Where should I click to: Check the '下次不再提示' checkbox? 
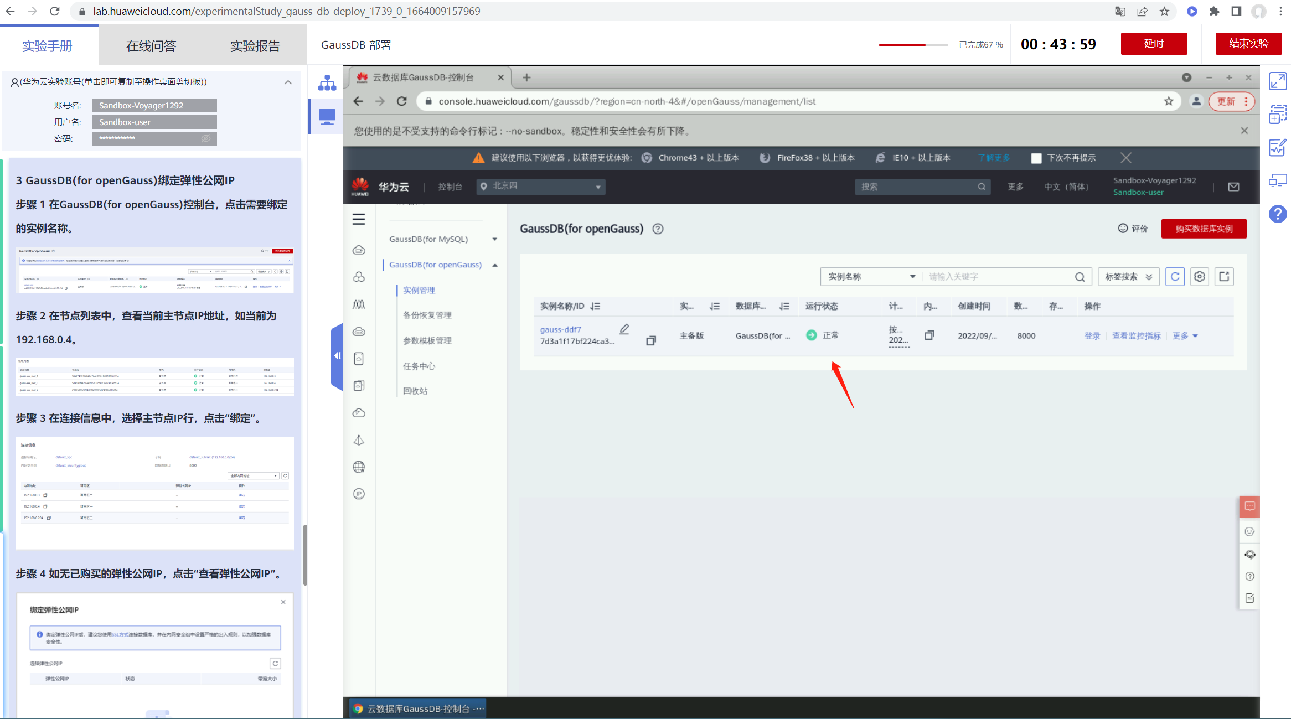pos(1036,158)
